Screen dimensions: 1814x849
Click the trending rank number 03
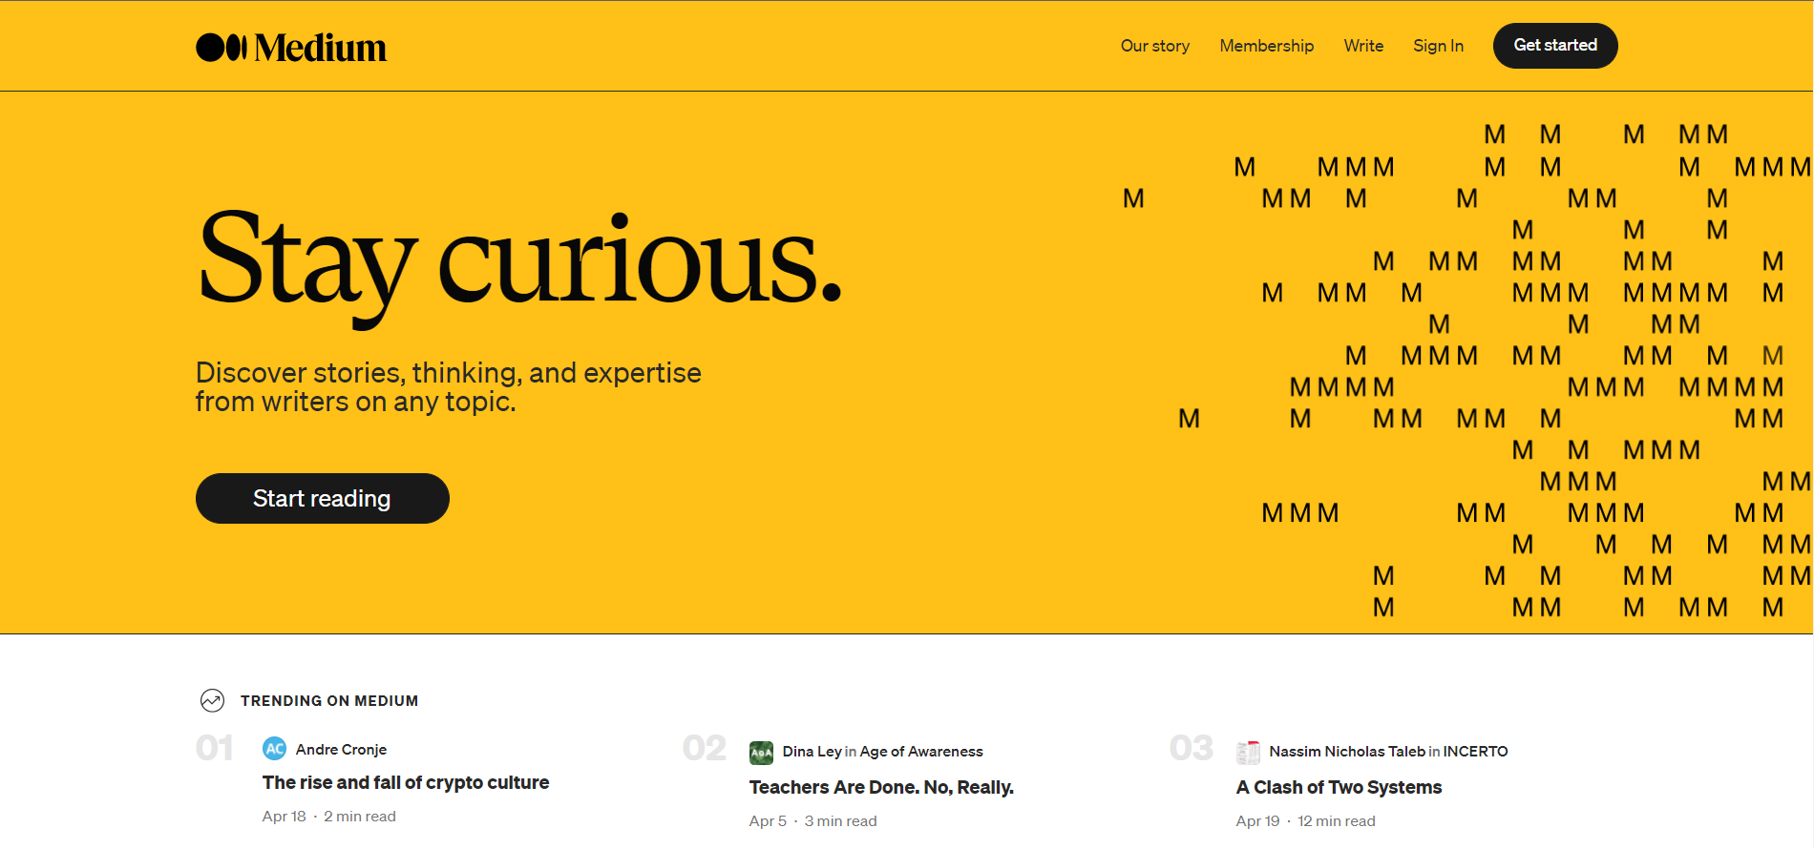(1192, 748)
